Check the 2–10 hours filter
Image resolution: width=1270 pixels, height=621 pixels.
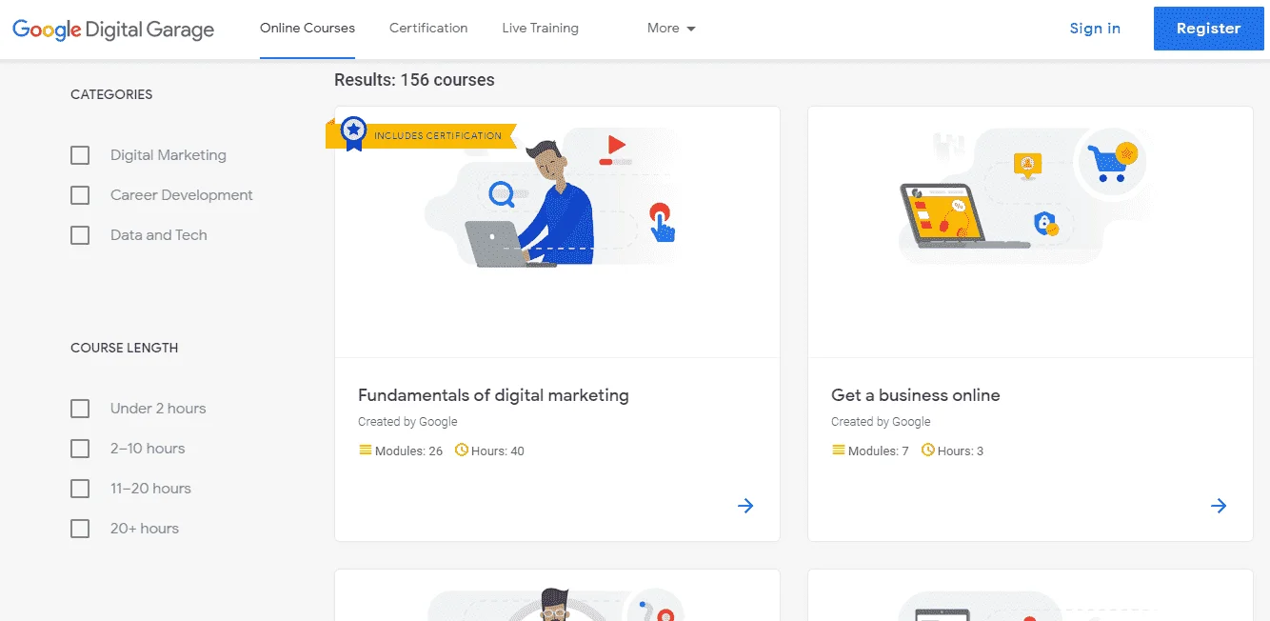80,449
